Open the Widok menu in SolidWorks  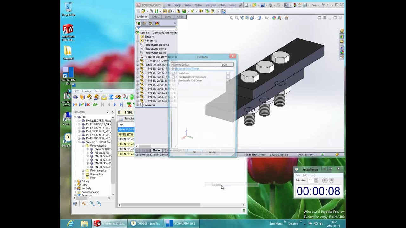[188, 5]
